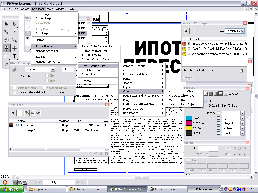Select the paint roller tool

point(14,32)
